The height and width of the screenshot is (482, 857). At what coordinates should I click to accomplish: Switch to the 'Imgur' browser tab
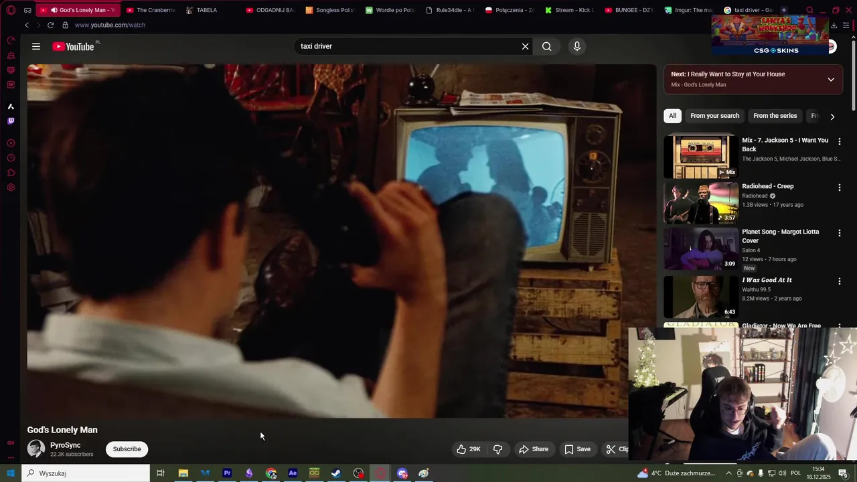pyautogui.click(x=688, y=10)
